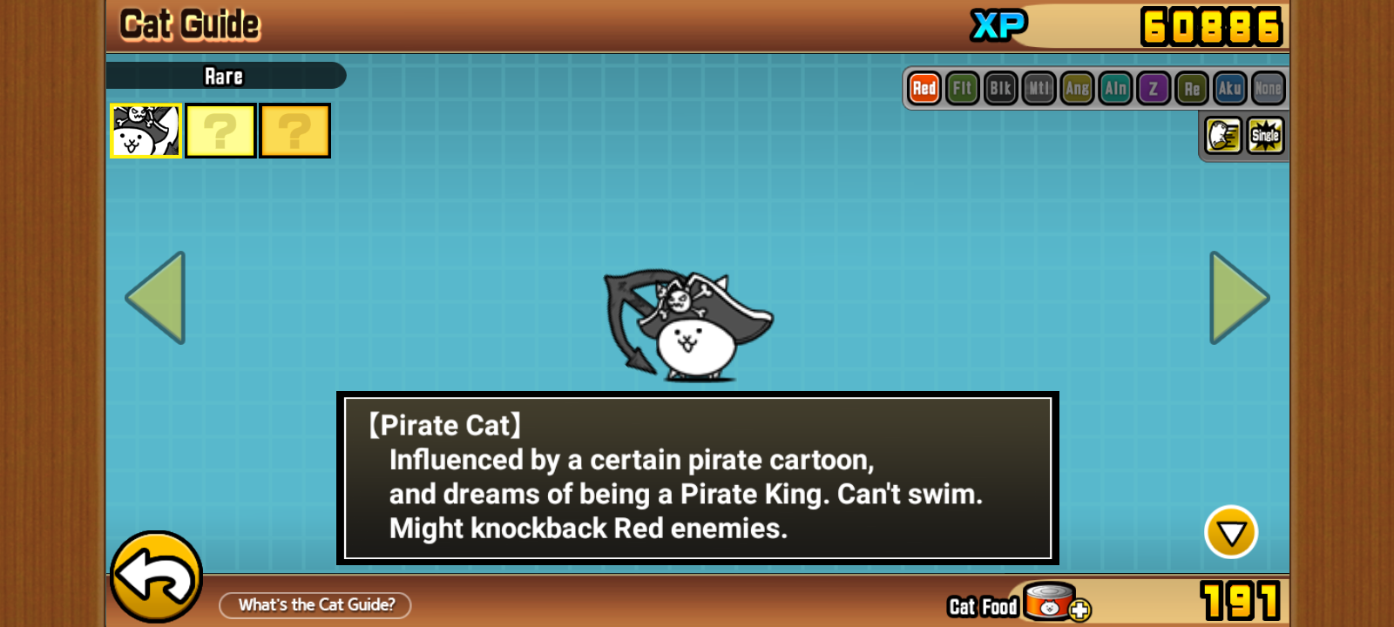The height and width of the screenshot is (627, 1394).
Task: Toggle the Ang angel trait filter
Action: pos(1078,88)
